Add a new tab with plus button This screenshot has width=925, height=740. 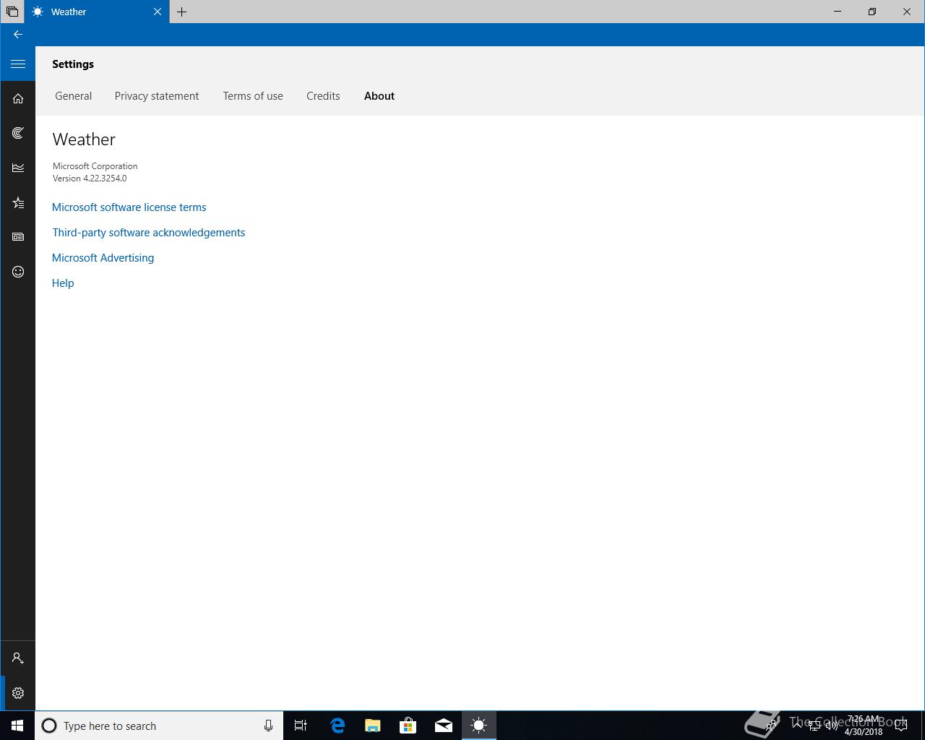coord(182,12)
